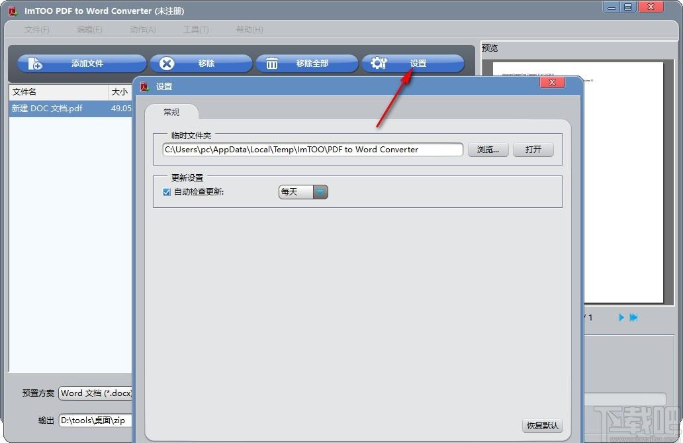Jump to last preview page icon
The height and width of the screenshot is (443, 683).
634,317
